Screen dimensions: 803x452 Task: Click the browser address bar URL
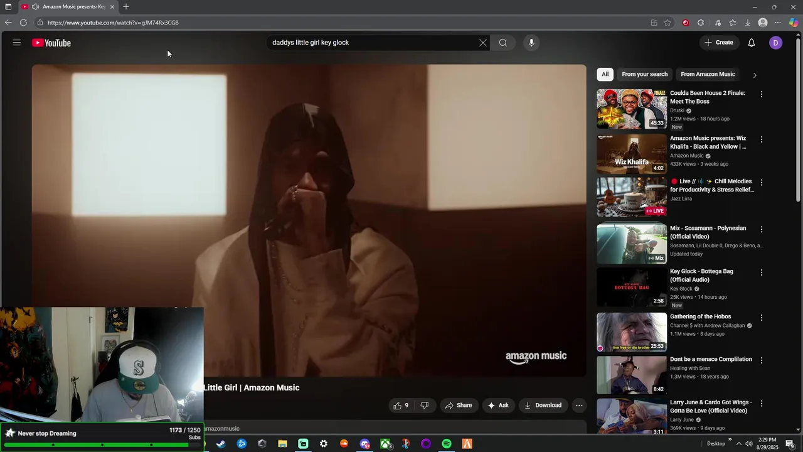pos(113,23)
